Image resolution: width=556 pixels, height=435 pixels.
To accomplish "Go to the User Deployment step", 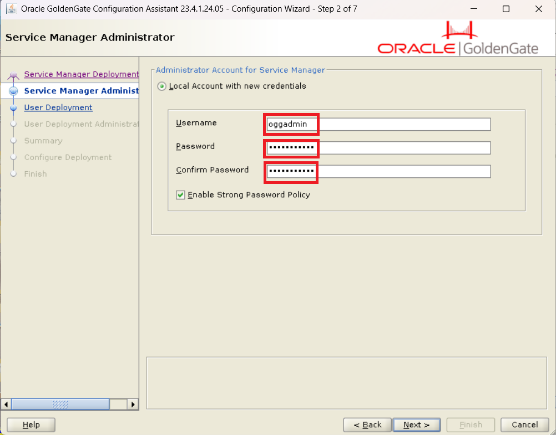I will click(58, 108).
